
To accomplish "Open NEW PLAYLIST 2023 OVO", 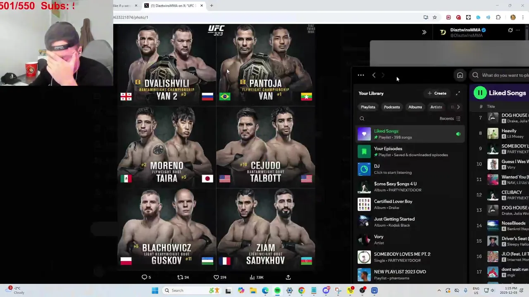I will tap(409, 275).
